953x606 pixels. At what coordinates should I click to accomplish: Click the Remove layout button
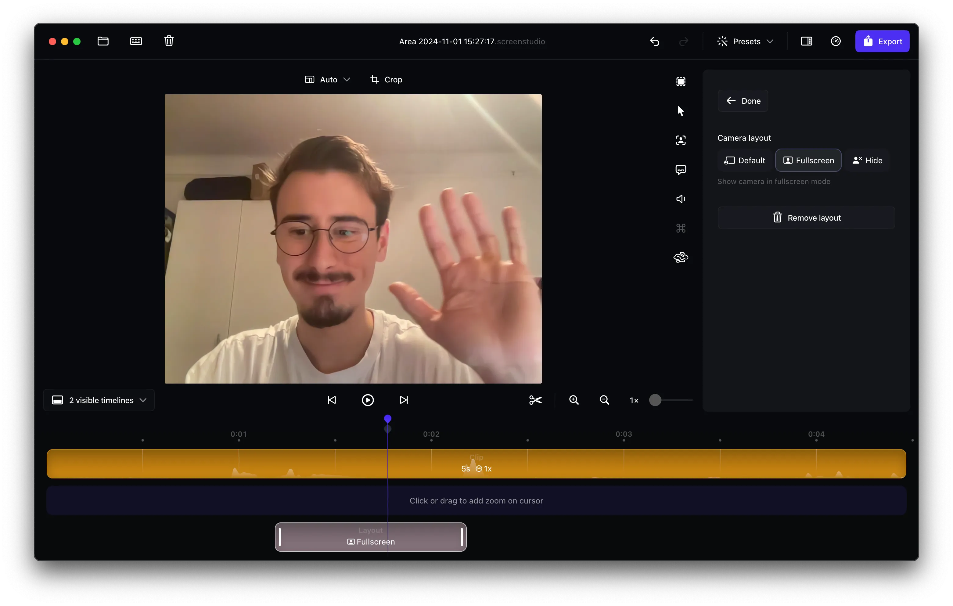(x=806, y=218)
